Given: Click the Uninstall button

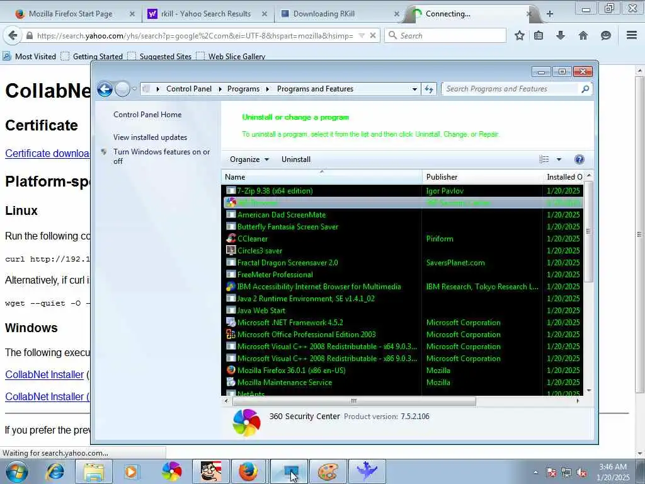Looking at the screenshot, I should point(296,159).
